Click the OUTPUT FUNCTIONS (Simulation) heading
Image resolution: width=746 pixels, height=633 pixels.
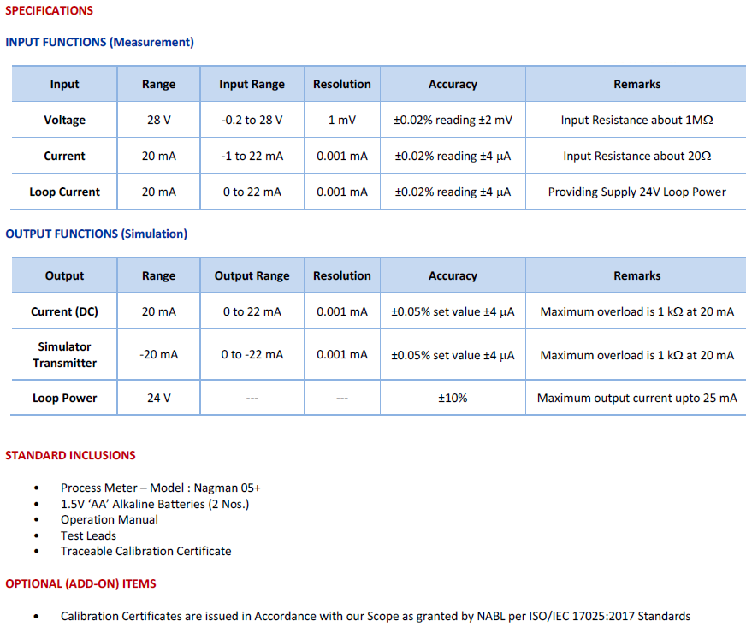click(x=96, y=234)
